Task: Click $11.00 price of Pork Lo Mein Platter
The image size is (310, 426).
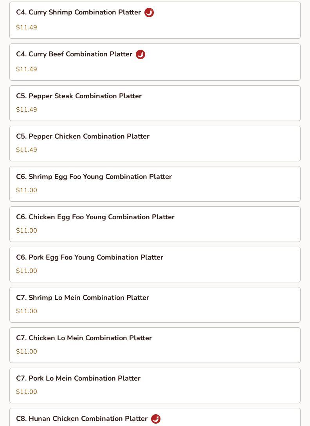Action: pos(27,392)
